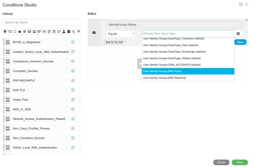Viewport: 254px width, 167px height.
Task: Choose User Identity Groups:SWA ReadOnly
Action: (188, 78)
